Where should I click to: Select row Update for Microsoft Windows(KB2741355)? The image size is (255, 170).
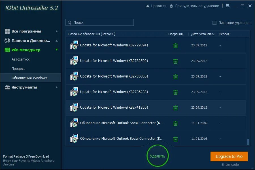coord(156,108)
